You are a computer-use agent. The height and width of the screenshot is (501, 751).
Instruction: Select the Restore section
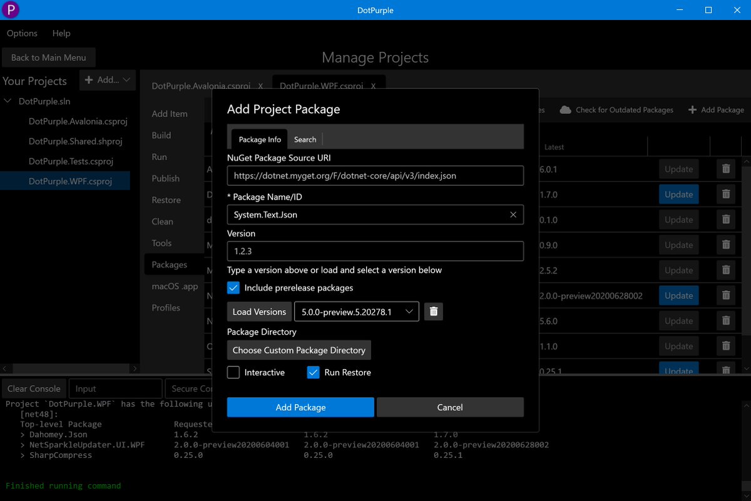pos(166,200)
